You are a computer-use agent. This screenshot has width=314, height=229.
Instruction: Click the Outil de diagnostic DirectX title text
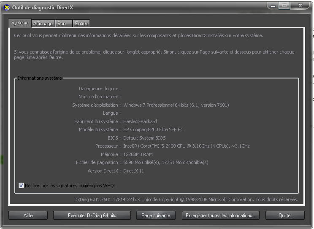point(43,8)
